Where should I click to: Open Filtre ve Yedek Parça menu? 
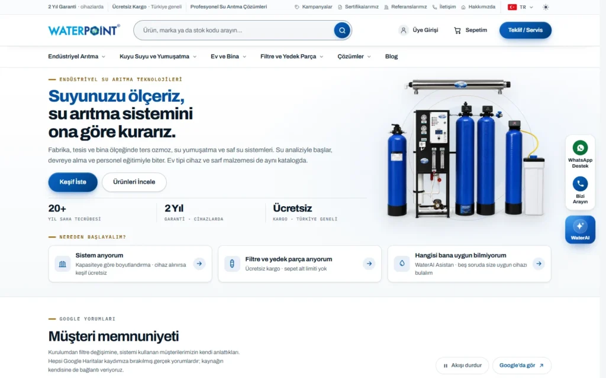(x=292, y=56)
